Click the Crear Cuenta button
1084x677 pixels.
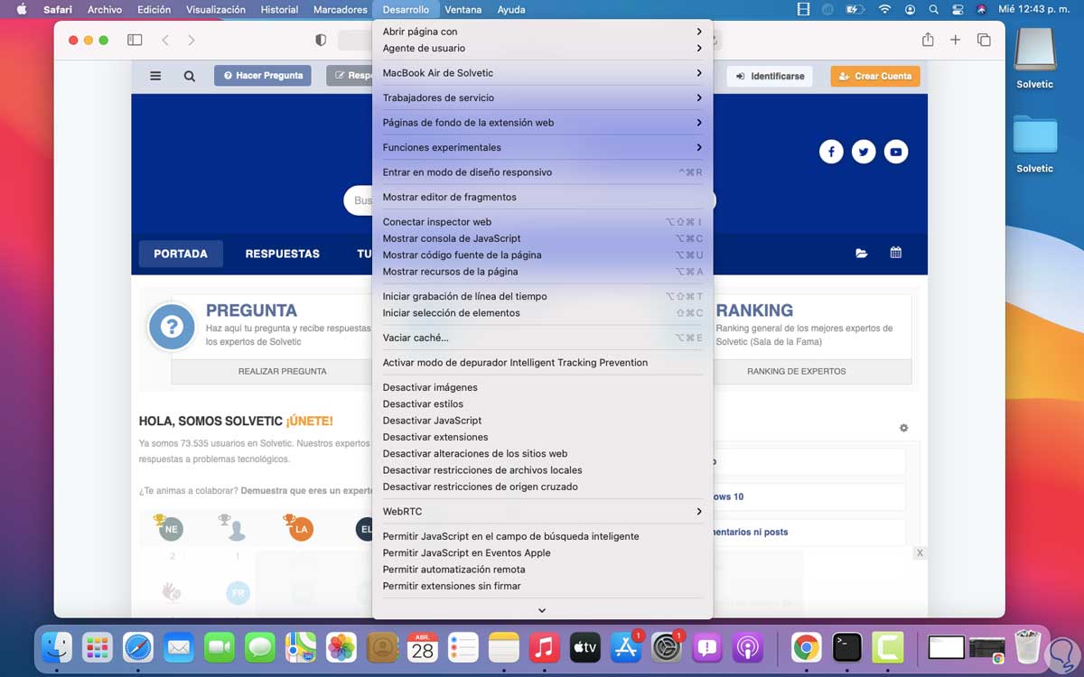(x=875, y=76)
